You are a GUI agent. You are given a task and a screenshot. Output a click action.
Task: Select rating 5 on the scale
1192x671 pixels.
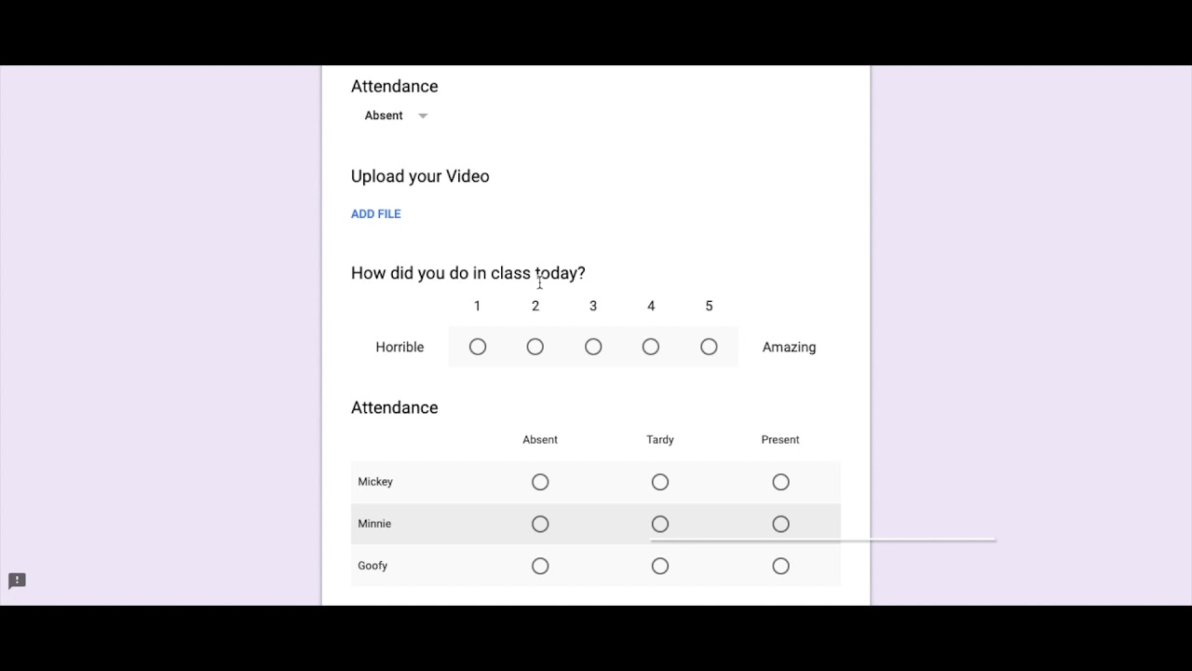[x=709, y=347]
